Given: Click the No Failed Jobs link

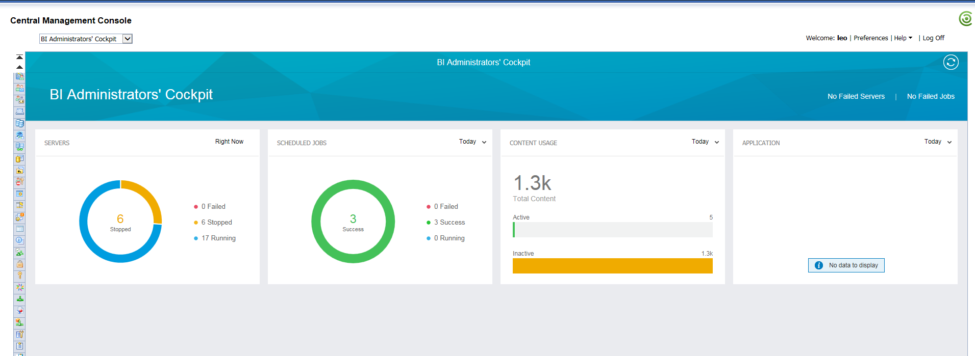Looking at the screenshot, I should pyautogui.click(x=931, y=96).
